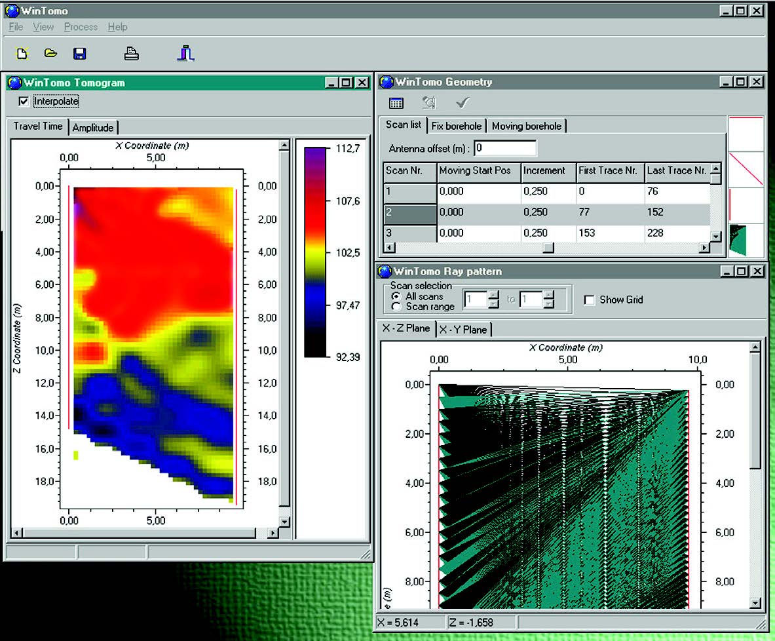Image resolution: width=775 pixels, height=641 pixels.
Task: Click the ray pattern scroll down arrow
Action: click(x=755, y=603)
